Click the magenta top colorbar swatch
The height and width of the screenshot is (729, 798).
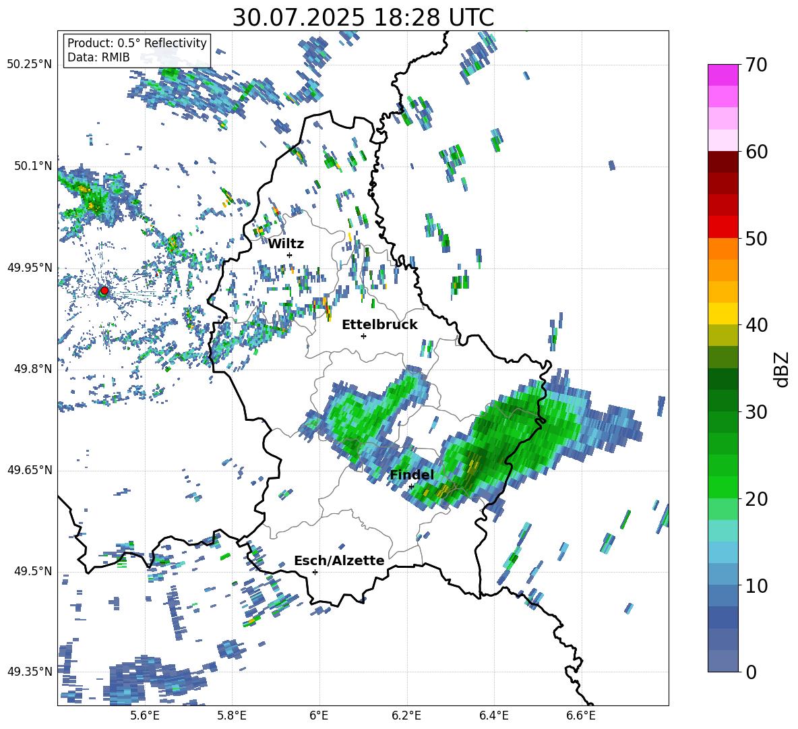pyautogui.click(x=723, y=75)
